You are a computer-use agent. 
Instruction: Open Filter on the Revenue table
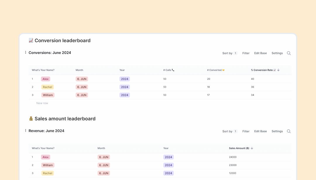[246, 131]
